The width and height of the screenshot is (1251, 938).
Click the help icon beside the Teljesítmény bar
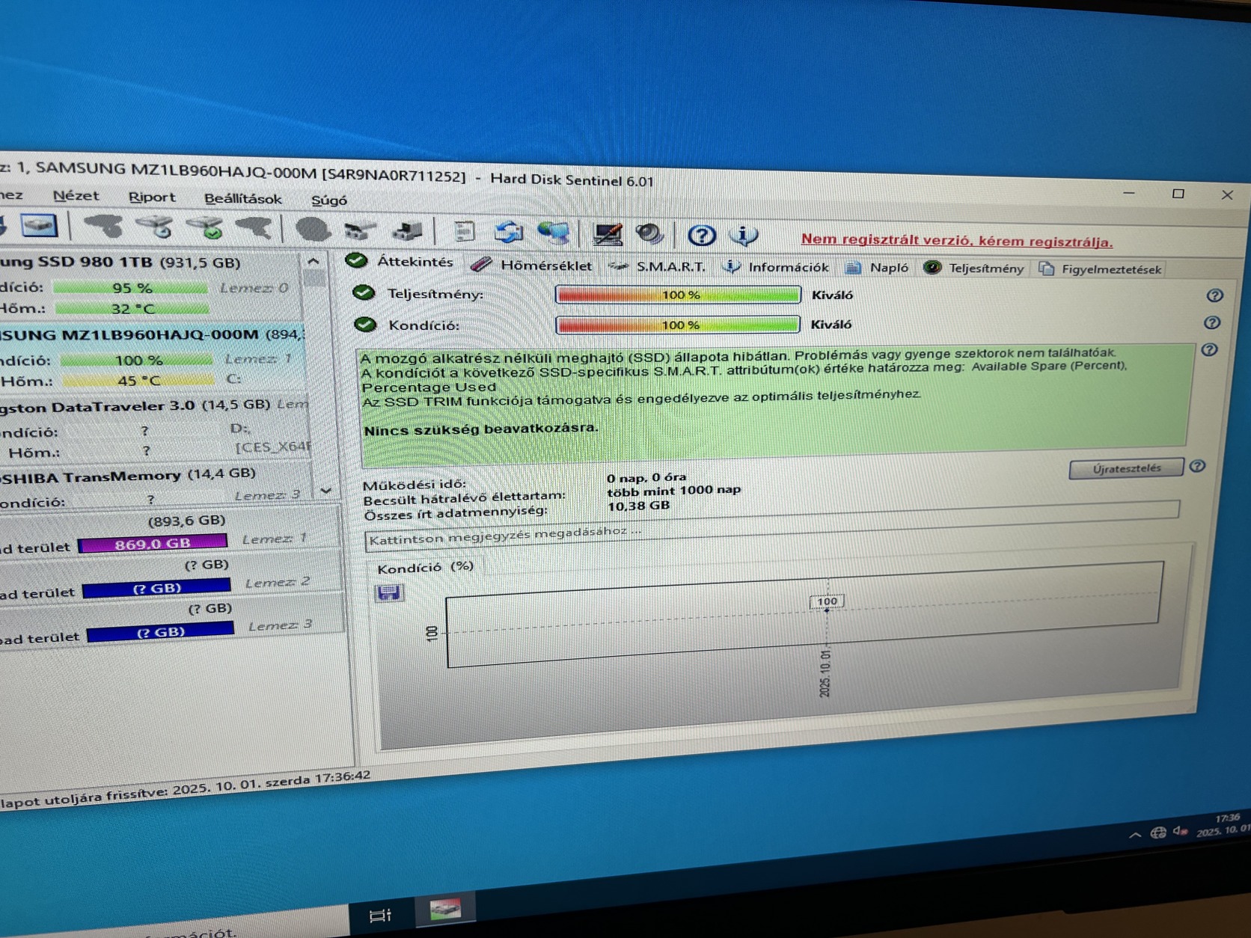point(1214,295)
